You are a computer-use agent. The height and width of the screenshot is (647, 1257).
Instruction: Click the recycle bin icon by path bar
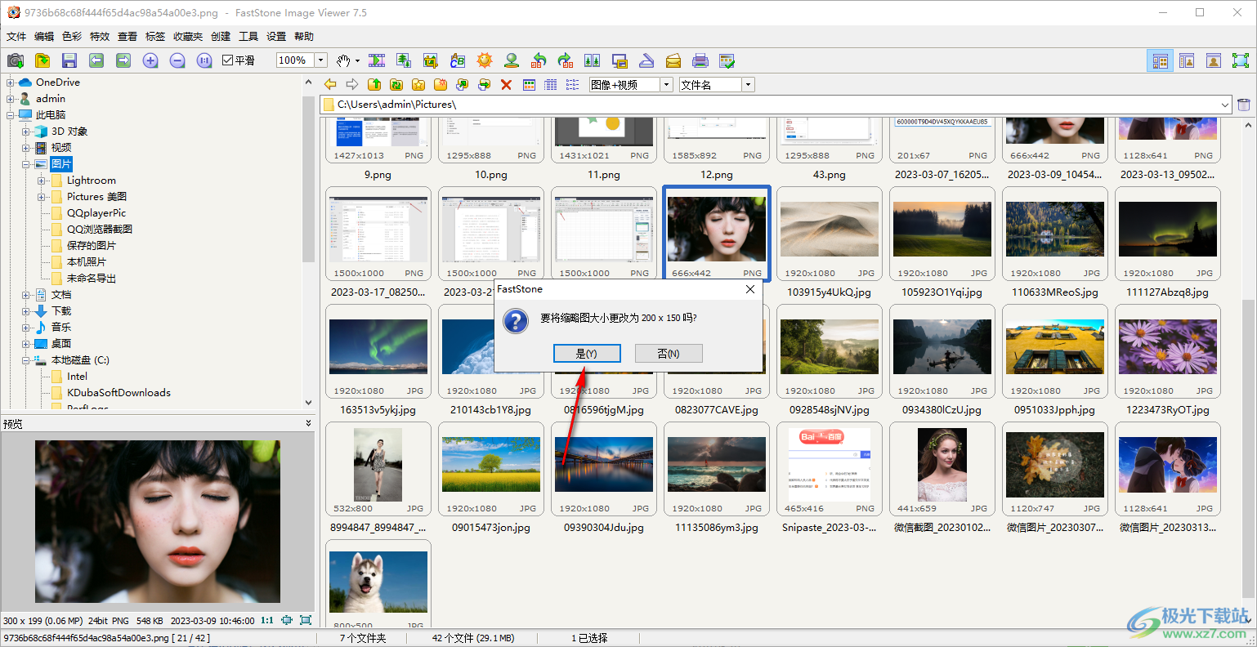click(1244, 105)
